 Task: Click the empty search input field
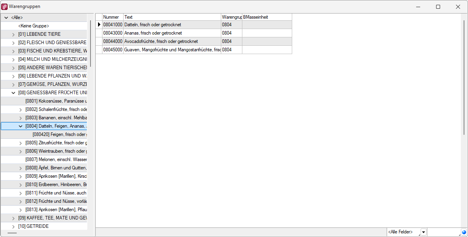click(444, 232)
